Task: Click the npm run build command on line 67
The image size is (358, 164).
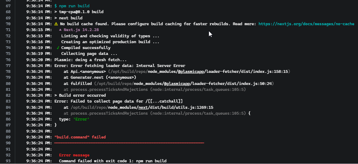Action: tap(72, 6)
